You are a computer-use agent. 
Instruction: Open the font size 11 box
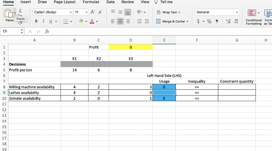81,12
